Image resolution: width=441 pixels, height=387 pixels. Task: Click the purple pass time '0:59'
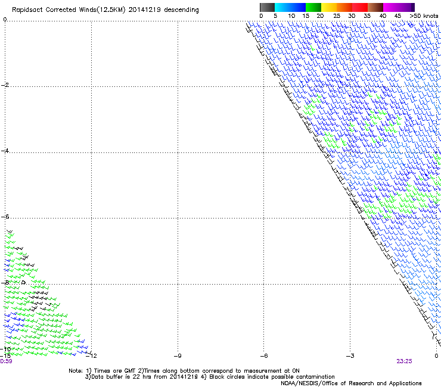pos(6,361)
